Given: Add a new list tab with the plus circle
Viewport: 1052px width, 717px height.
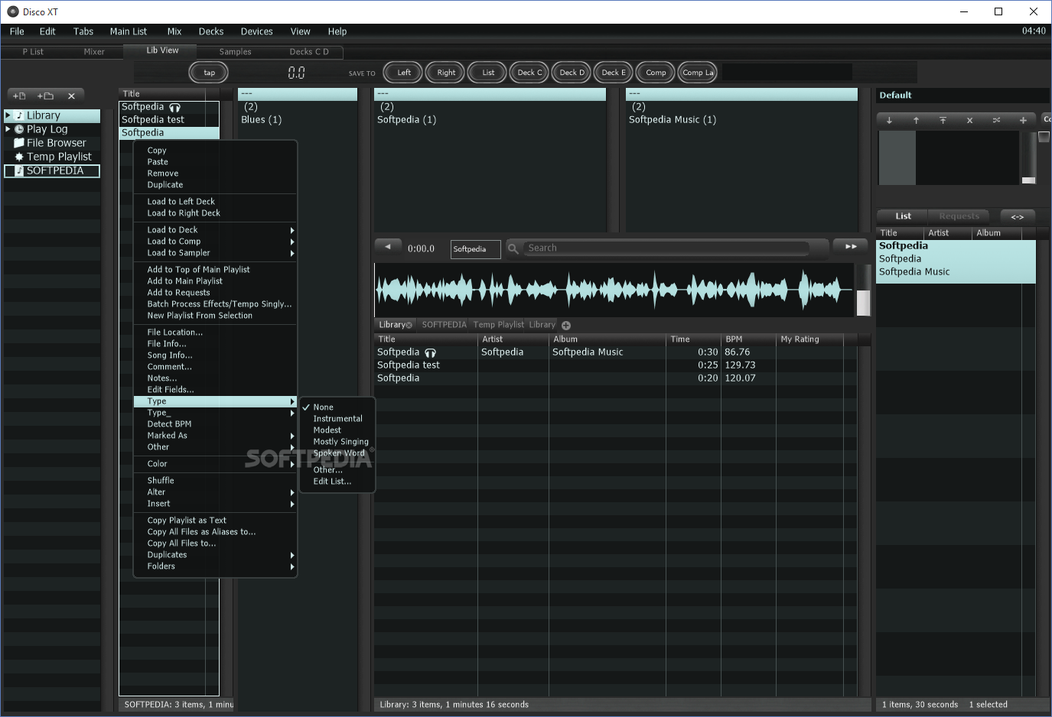Looking at the screenshot, I should click(x=566, y=325).
